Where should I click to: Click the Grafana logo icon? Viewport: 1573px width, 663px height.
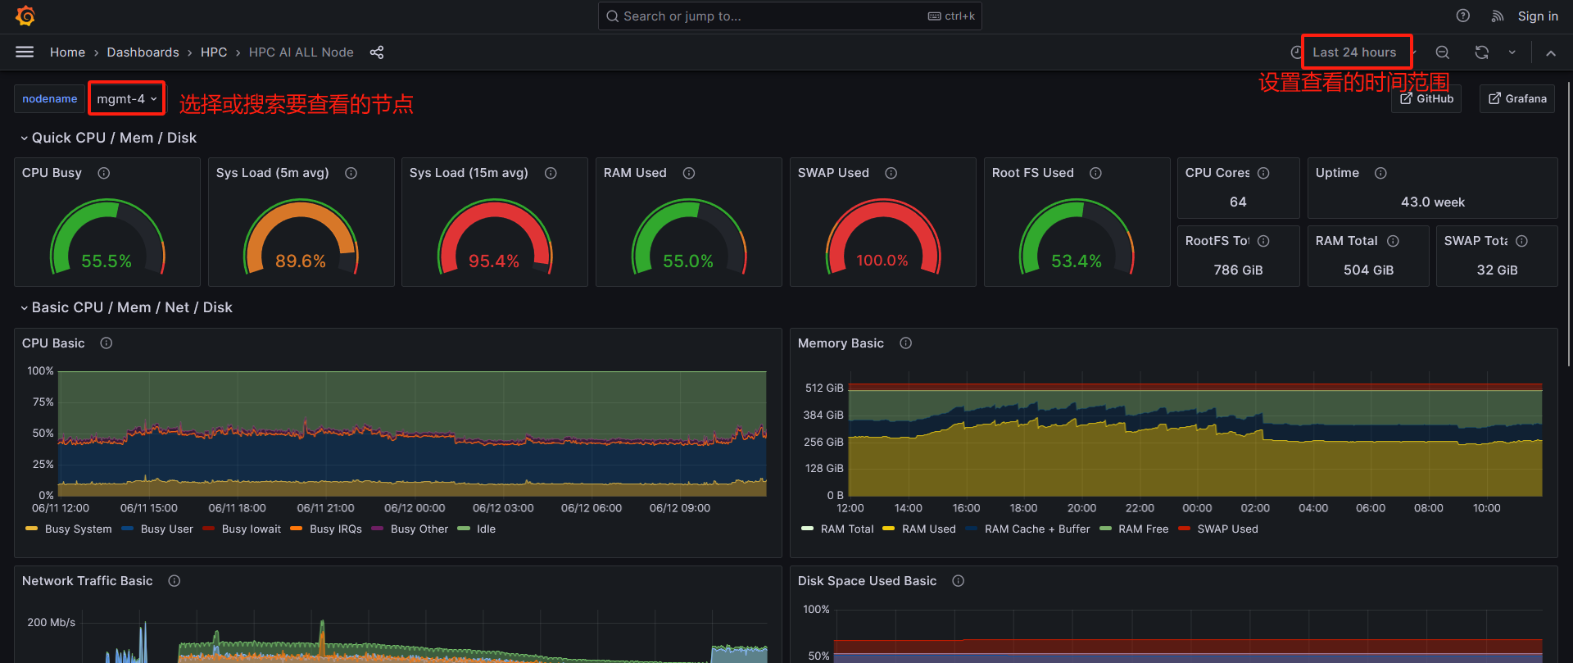(x=25, y=16)
